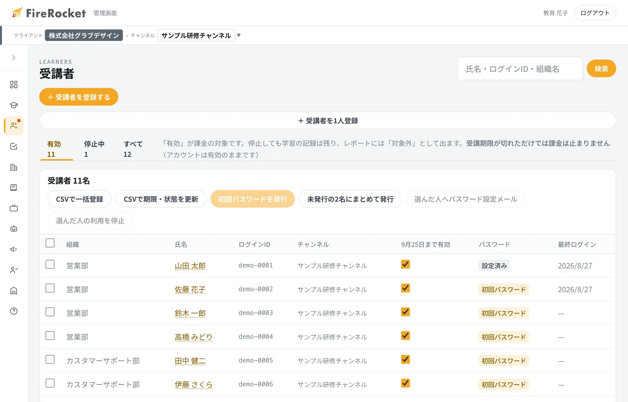Viewport: 628px width, 402px height.
Task: Select the row checkbox for 佐藤 花子
Action: [50, 288]
